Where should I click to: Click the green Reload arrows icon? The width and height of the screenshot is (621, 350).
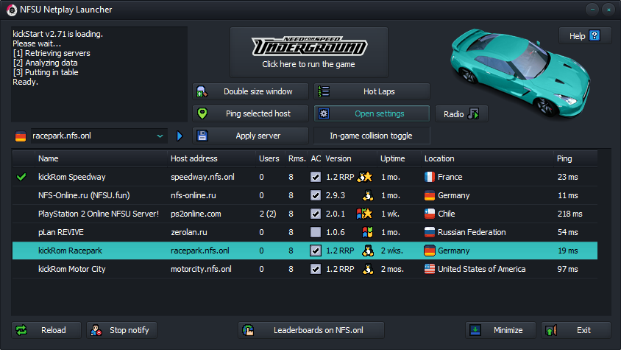click(x=21, y=330)
